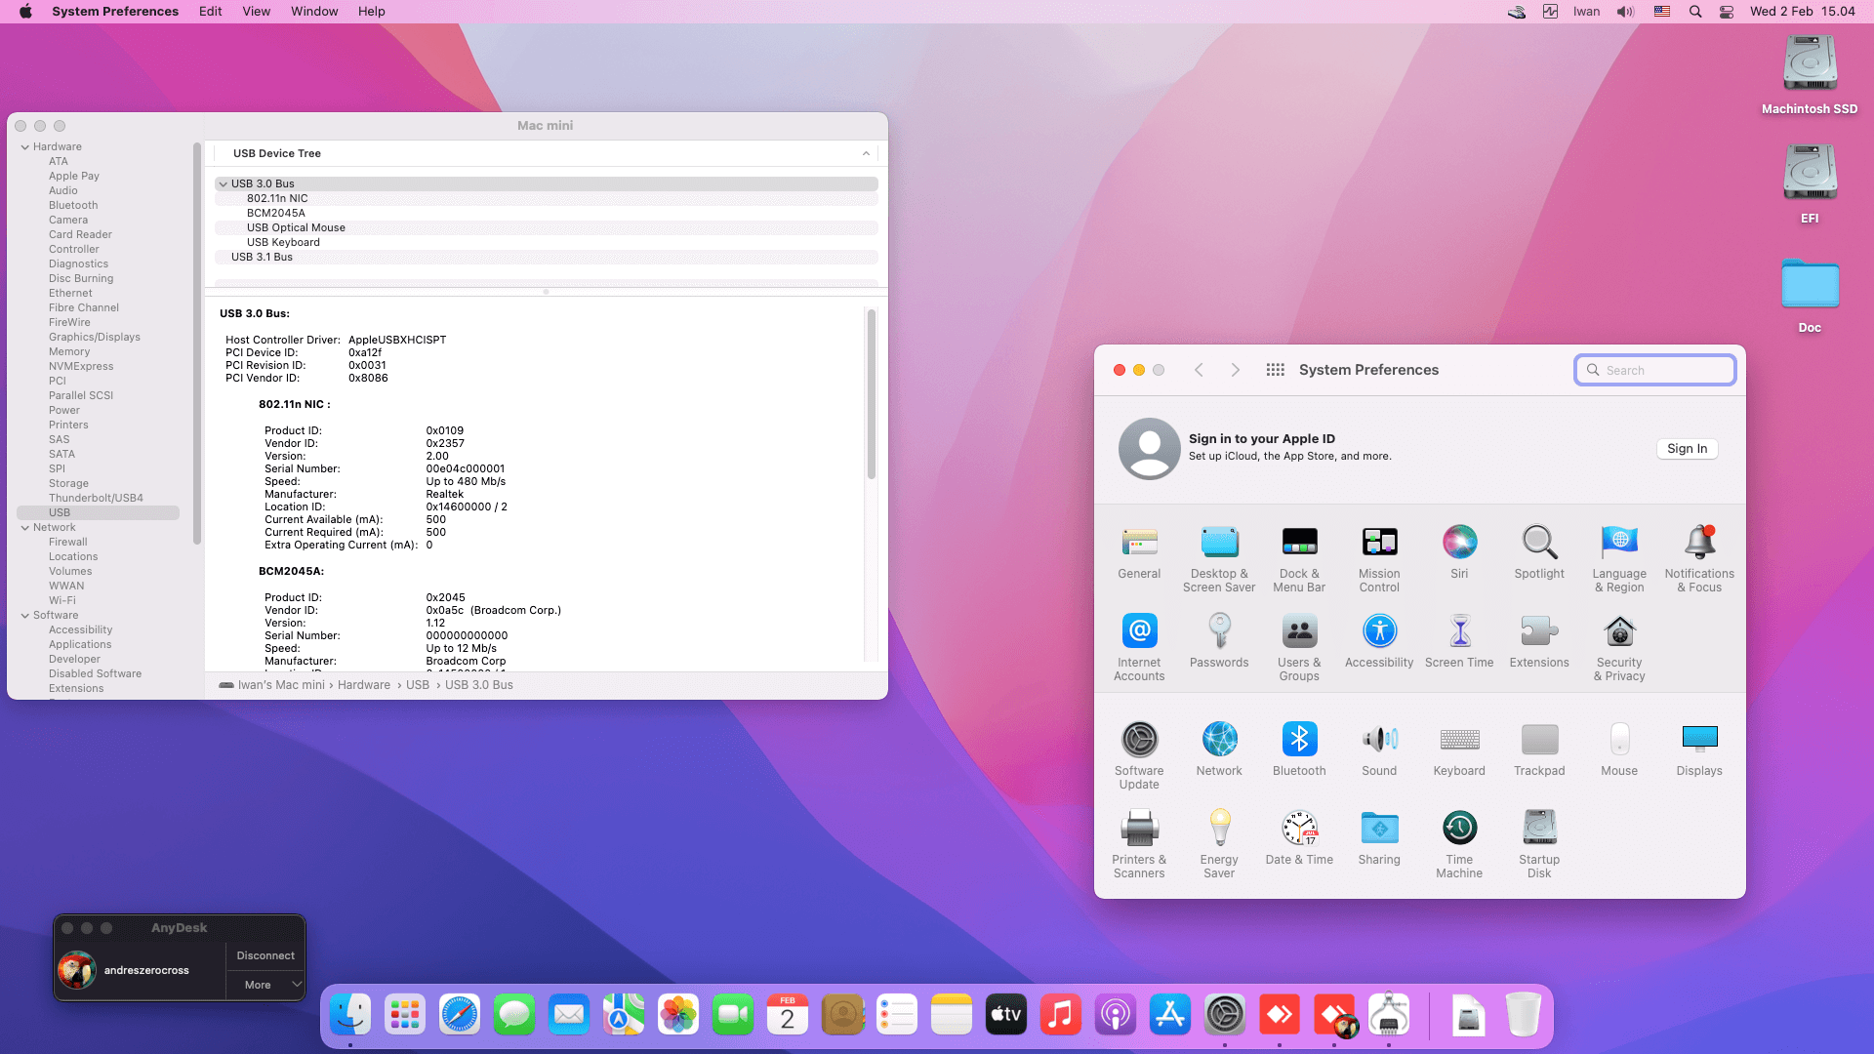Open Software Update preferences
1874x1054 pixels.
(1139, 740)
